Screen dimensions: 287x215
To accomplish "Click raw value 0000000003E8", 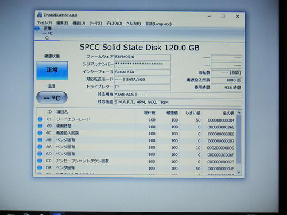I will [x=221, y=134].
